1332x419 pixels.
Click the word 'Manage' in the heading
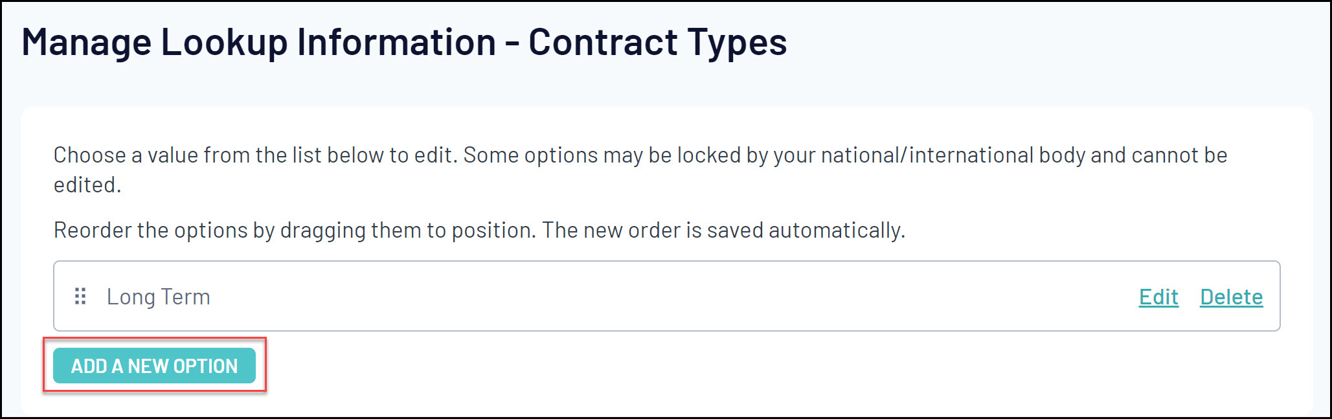(87, 43)
